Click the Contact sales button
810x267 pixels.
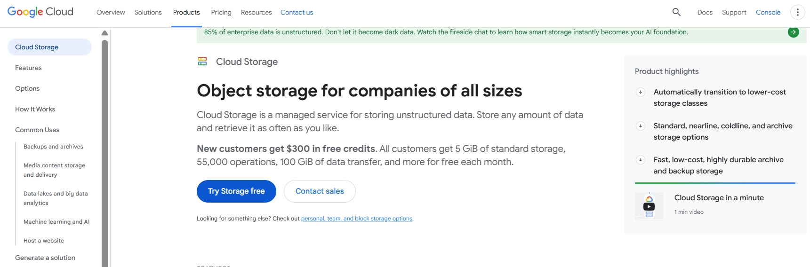pyautogui.click(x=320, y=191)
